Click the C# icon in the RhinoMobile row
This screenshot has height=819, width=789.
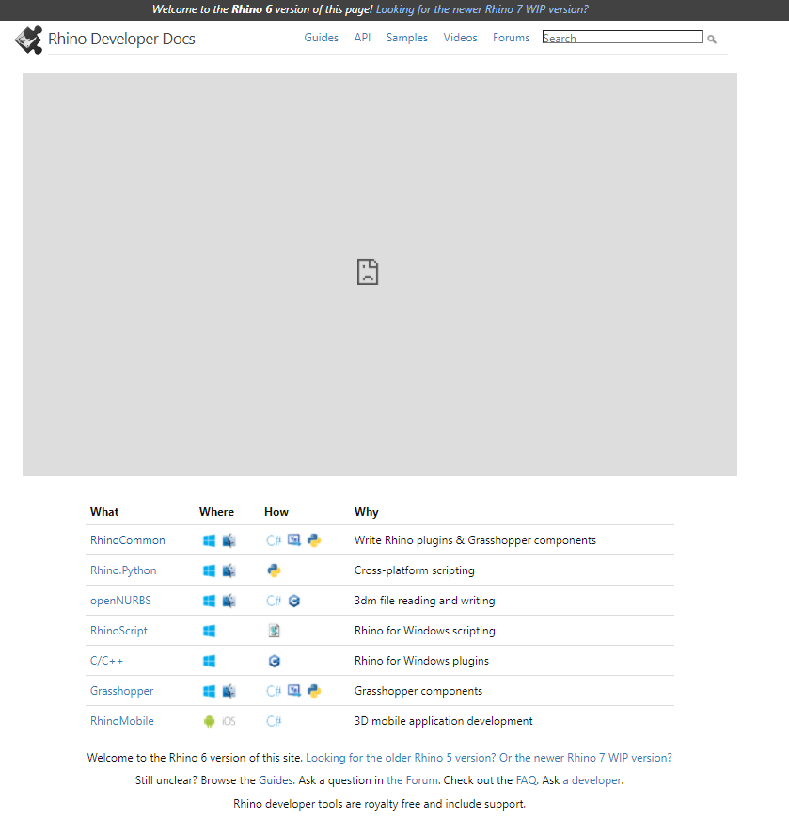(x=274, y=721)
